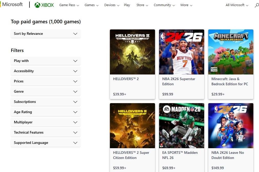Click the NBA 2K26 Superstar Edition title
This screenshot has height=172, width=259.
(x=179, y=81)
